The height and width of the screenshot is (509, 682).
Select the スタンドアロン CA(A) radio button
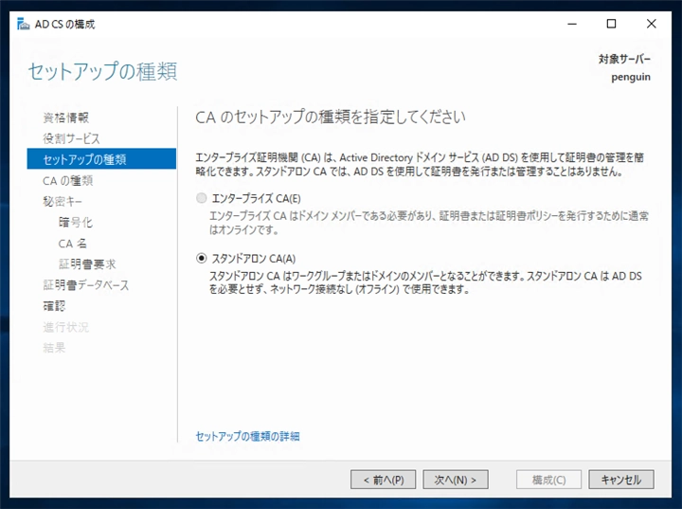coord(202,258)
